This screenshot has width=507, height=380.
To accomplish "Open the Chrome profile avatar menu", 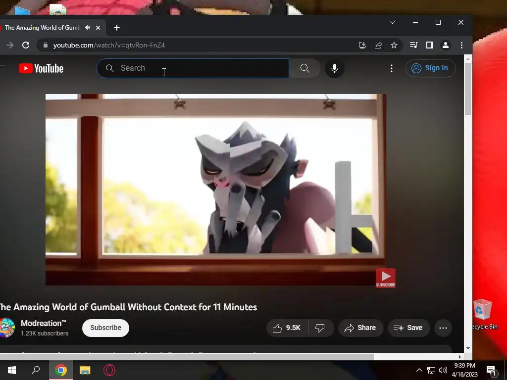I will click(x=445, y=45).
